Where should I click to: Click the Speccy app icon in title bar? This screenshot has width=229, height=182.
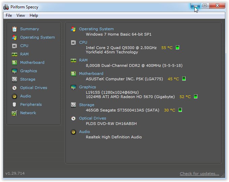[6, 7]
